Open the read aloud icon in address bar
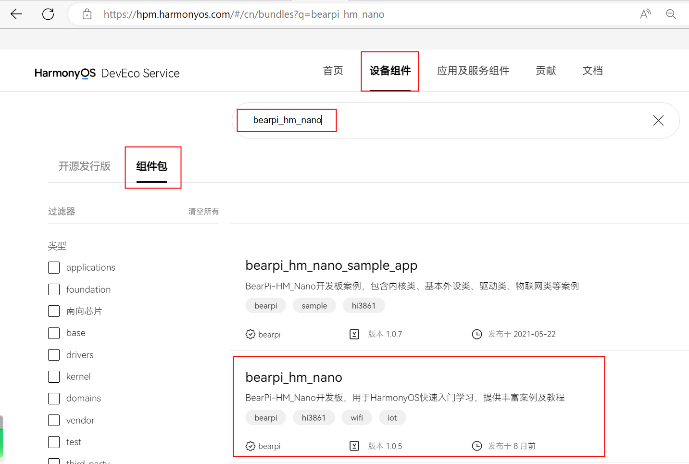This screenshot has width=689, height=464. (x=645, y=14)
